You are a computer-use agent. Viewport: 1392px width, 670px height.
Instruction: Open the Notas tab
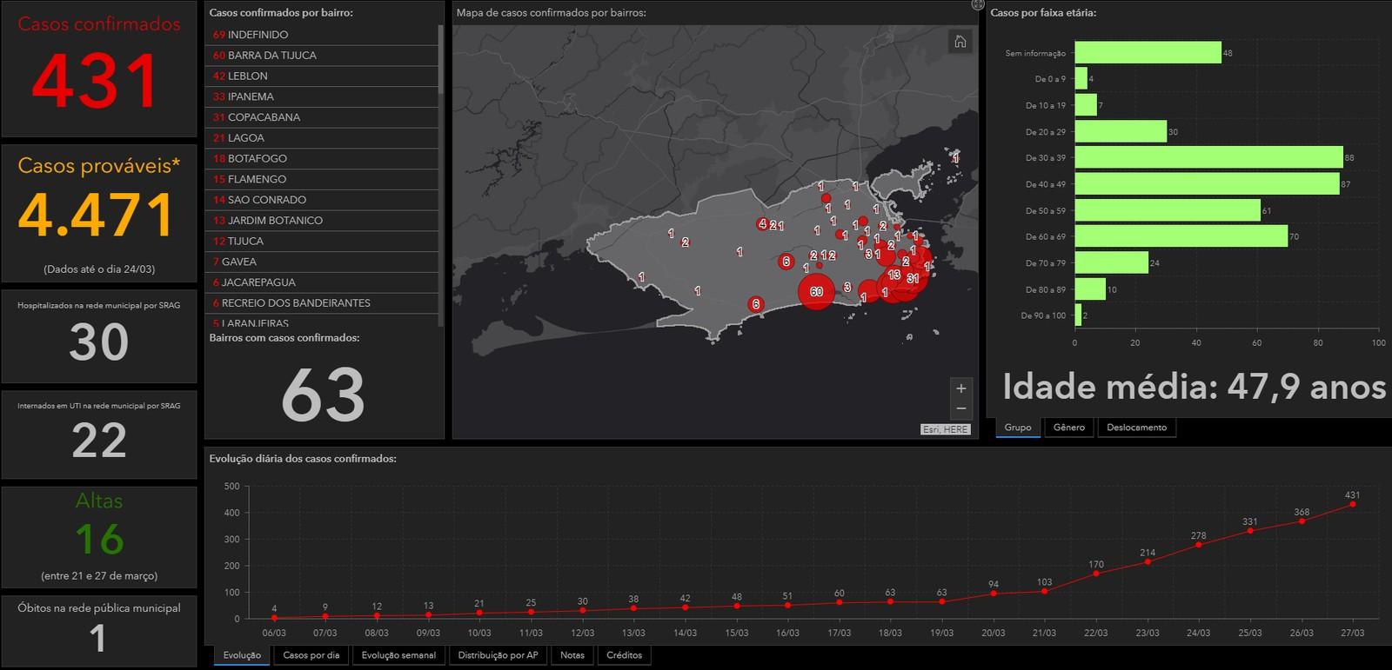(572, 655)
